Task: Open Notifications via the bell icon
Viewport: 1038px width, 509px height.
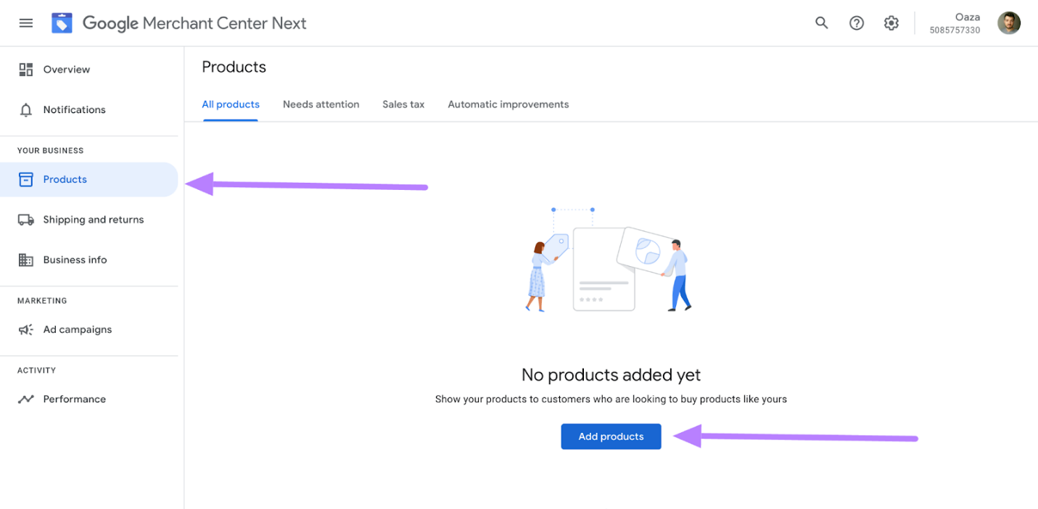Action: tap(26, 109)
